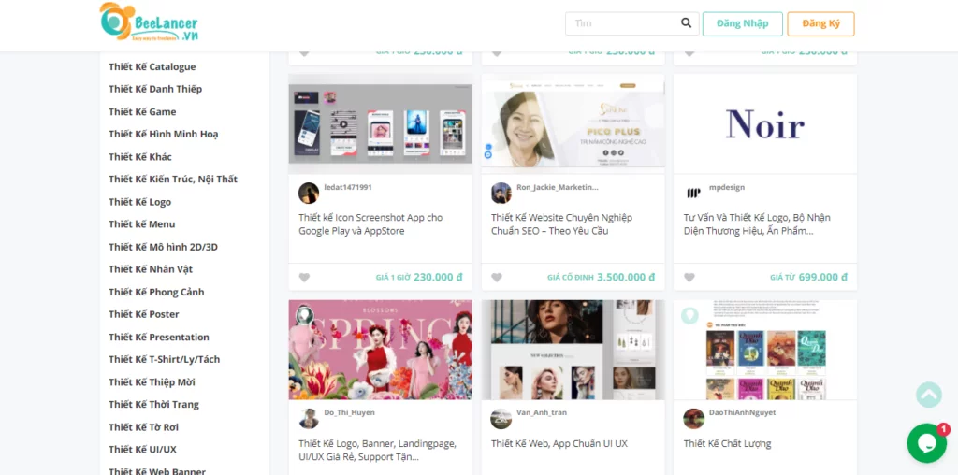Select Thiết Kế Game category
The width and height of the screenshot is (958, 475).
click(142, 111)
